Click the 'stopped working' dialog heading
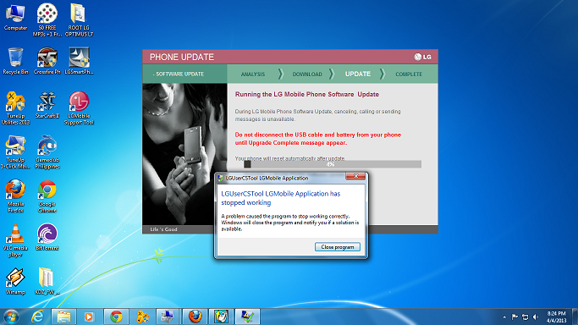Image resolution: width=578 pixels, height=325 pixels. [x=280, y=198]
